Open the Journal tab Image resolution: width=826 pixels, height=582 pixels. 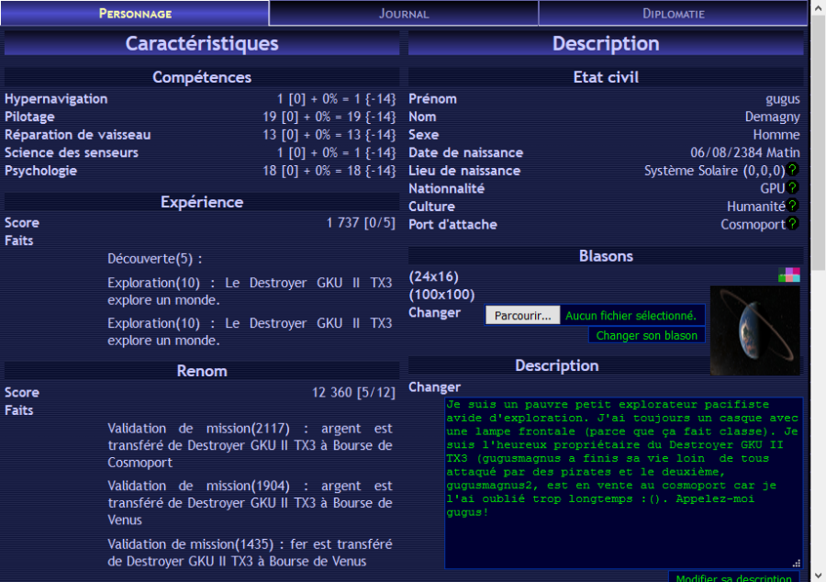pos(404,14)
